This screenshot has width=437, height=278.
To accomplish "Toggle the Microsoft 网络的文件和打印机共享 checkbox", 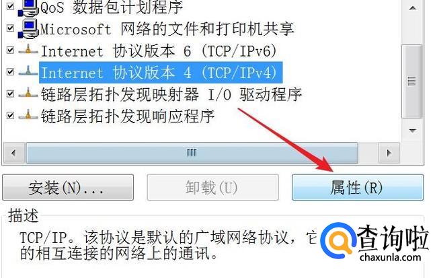I will [x=10, y=28].
